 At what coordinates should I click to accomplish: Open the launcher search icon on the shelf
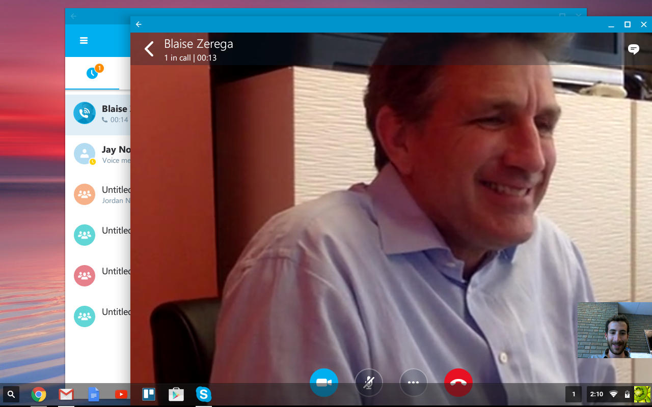click(11, 394)
